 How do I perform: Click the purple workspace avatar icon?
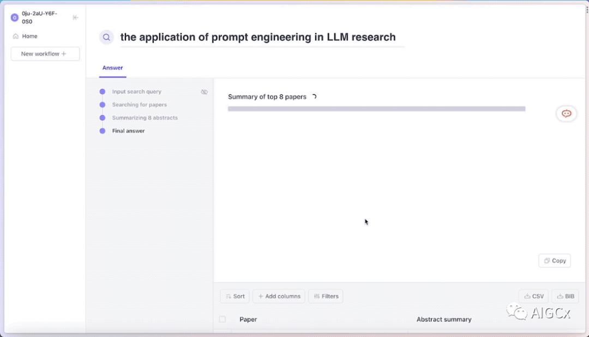pyautogui.click(x=15, y=17)
